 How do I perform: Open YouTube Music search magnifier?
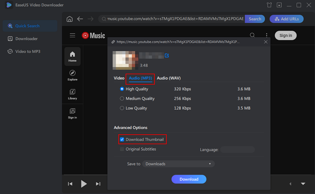tap(252, 35)
